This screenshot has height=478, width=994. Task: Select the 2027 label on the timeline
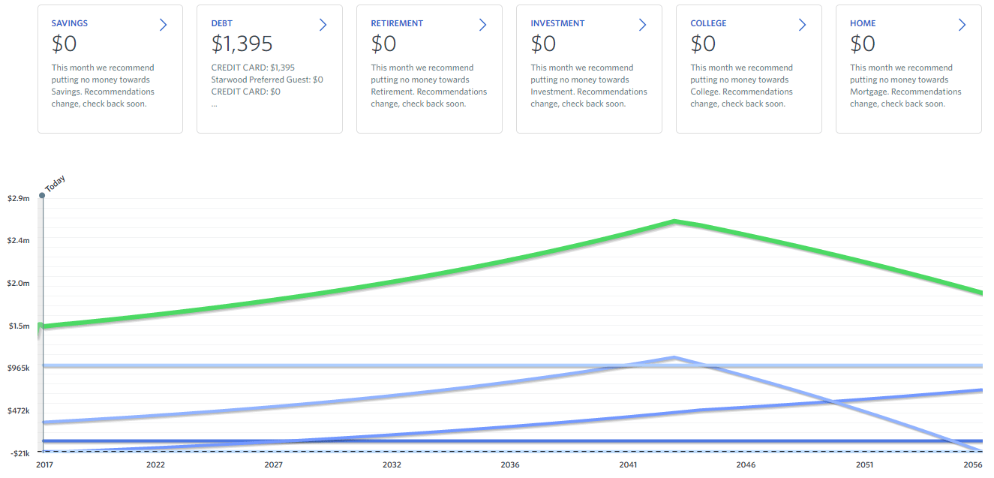coord(274,465)
